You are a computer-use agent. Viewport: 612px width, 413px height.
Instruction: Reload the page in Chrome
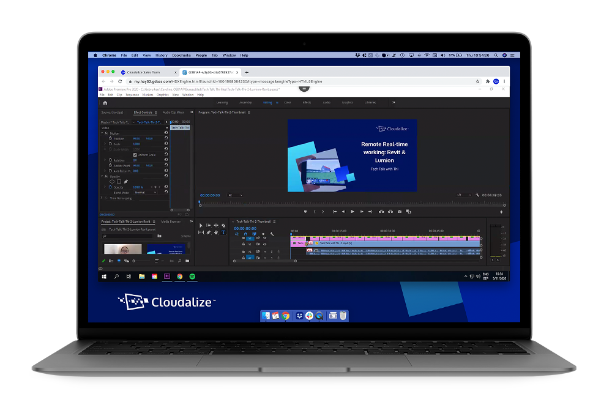120,81
